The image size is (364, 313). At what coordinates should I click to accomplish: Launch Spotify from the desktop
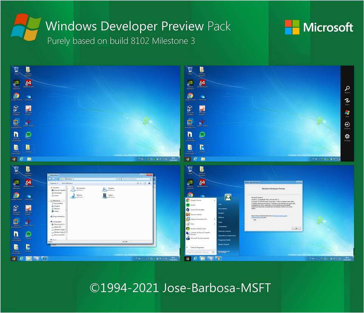tap(28, 134)
